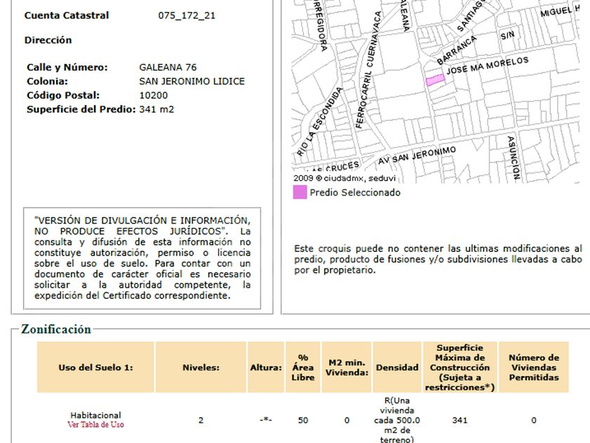This screenshot has width=590, height=443.
Task: Click the AV SAN JERONIMO street label on map
Action: coord(417,155)
